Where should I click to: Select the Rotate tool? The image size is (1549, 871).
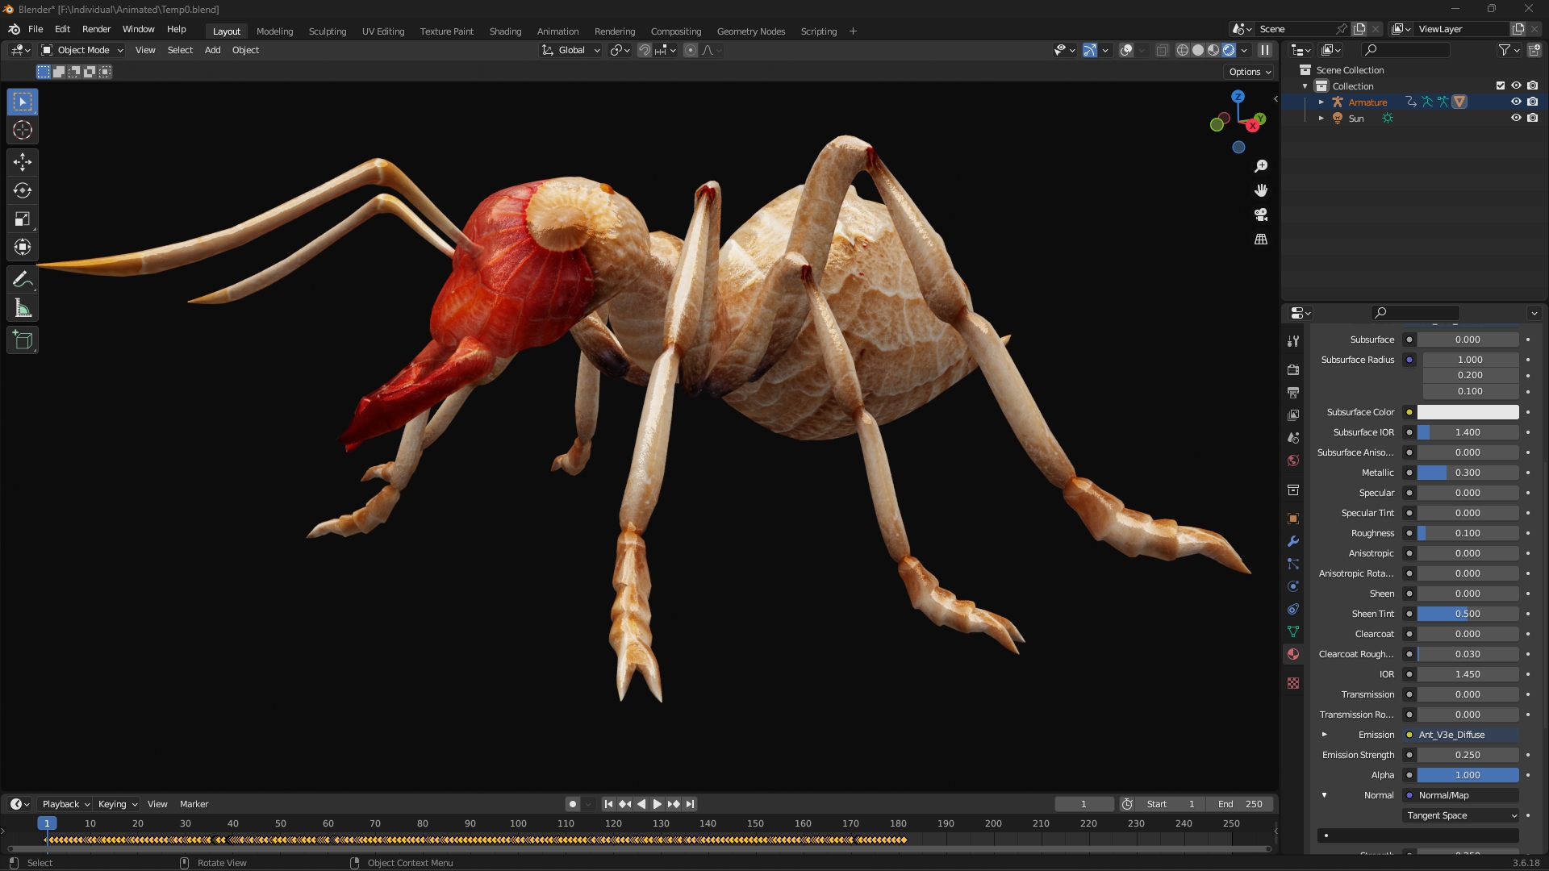coord(23,190)
